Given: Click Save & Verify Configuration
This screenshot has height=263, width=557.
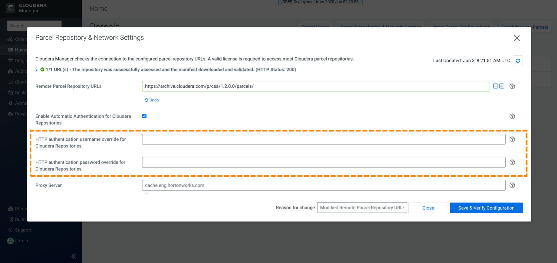Looking at the screenshot, I should 486,208.
